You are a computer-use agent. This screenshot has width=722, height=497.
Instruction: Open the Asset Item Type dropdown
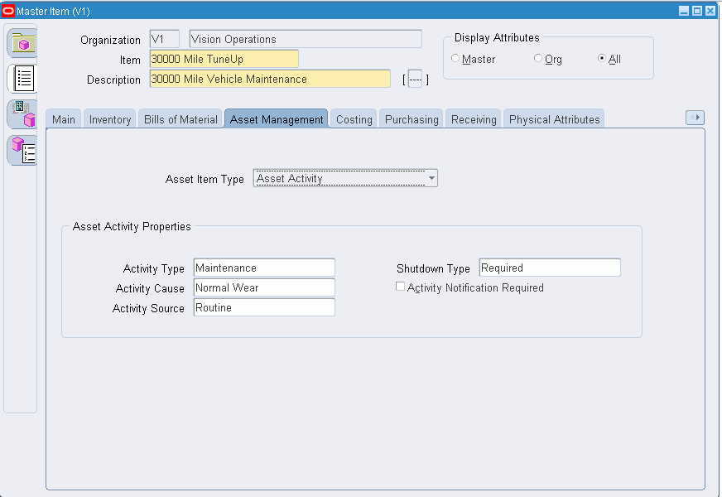[345, 178]
